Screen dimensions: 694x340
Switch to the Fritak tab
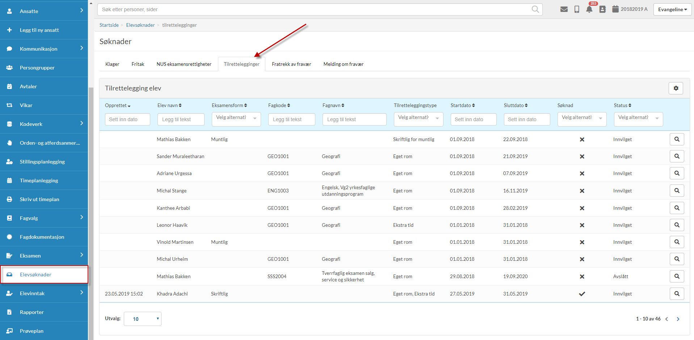pos(138,64)
